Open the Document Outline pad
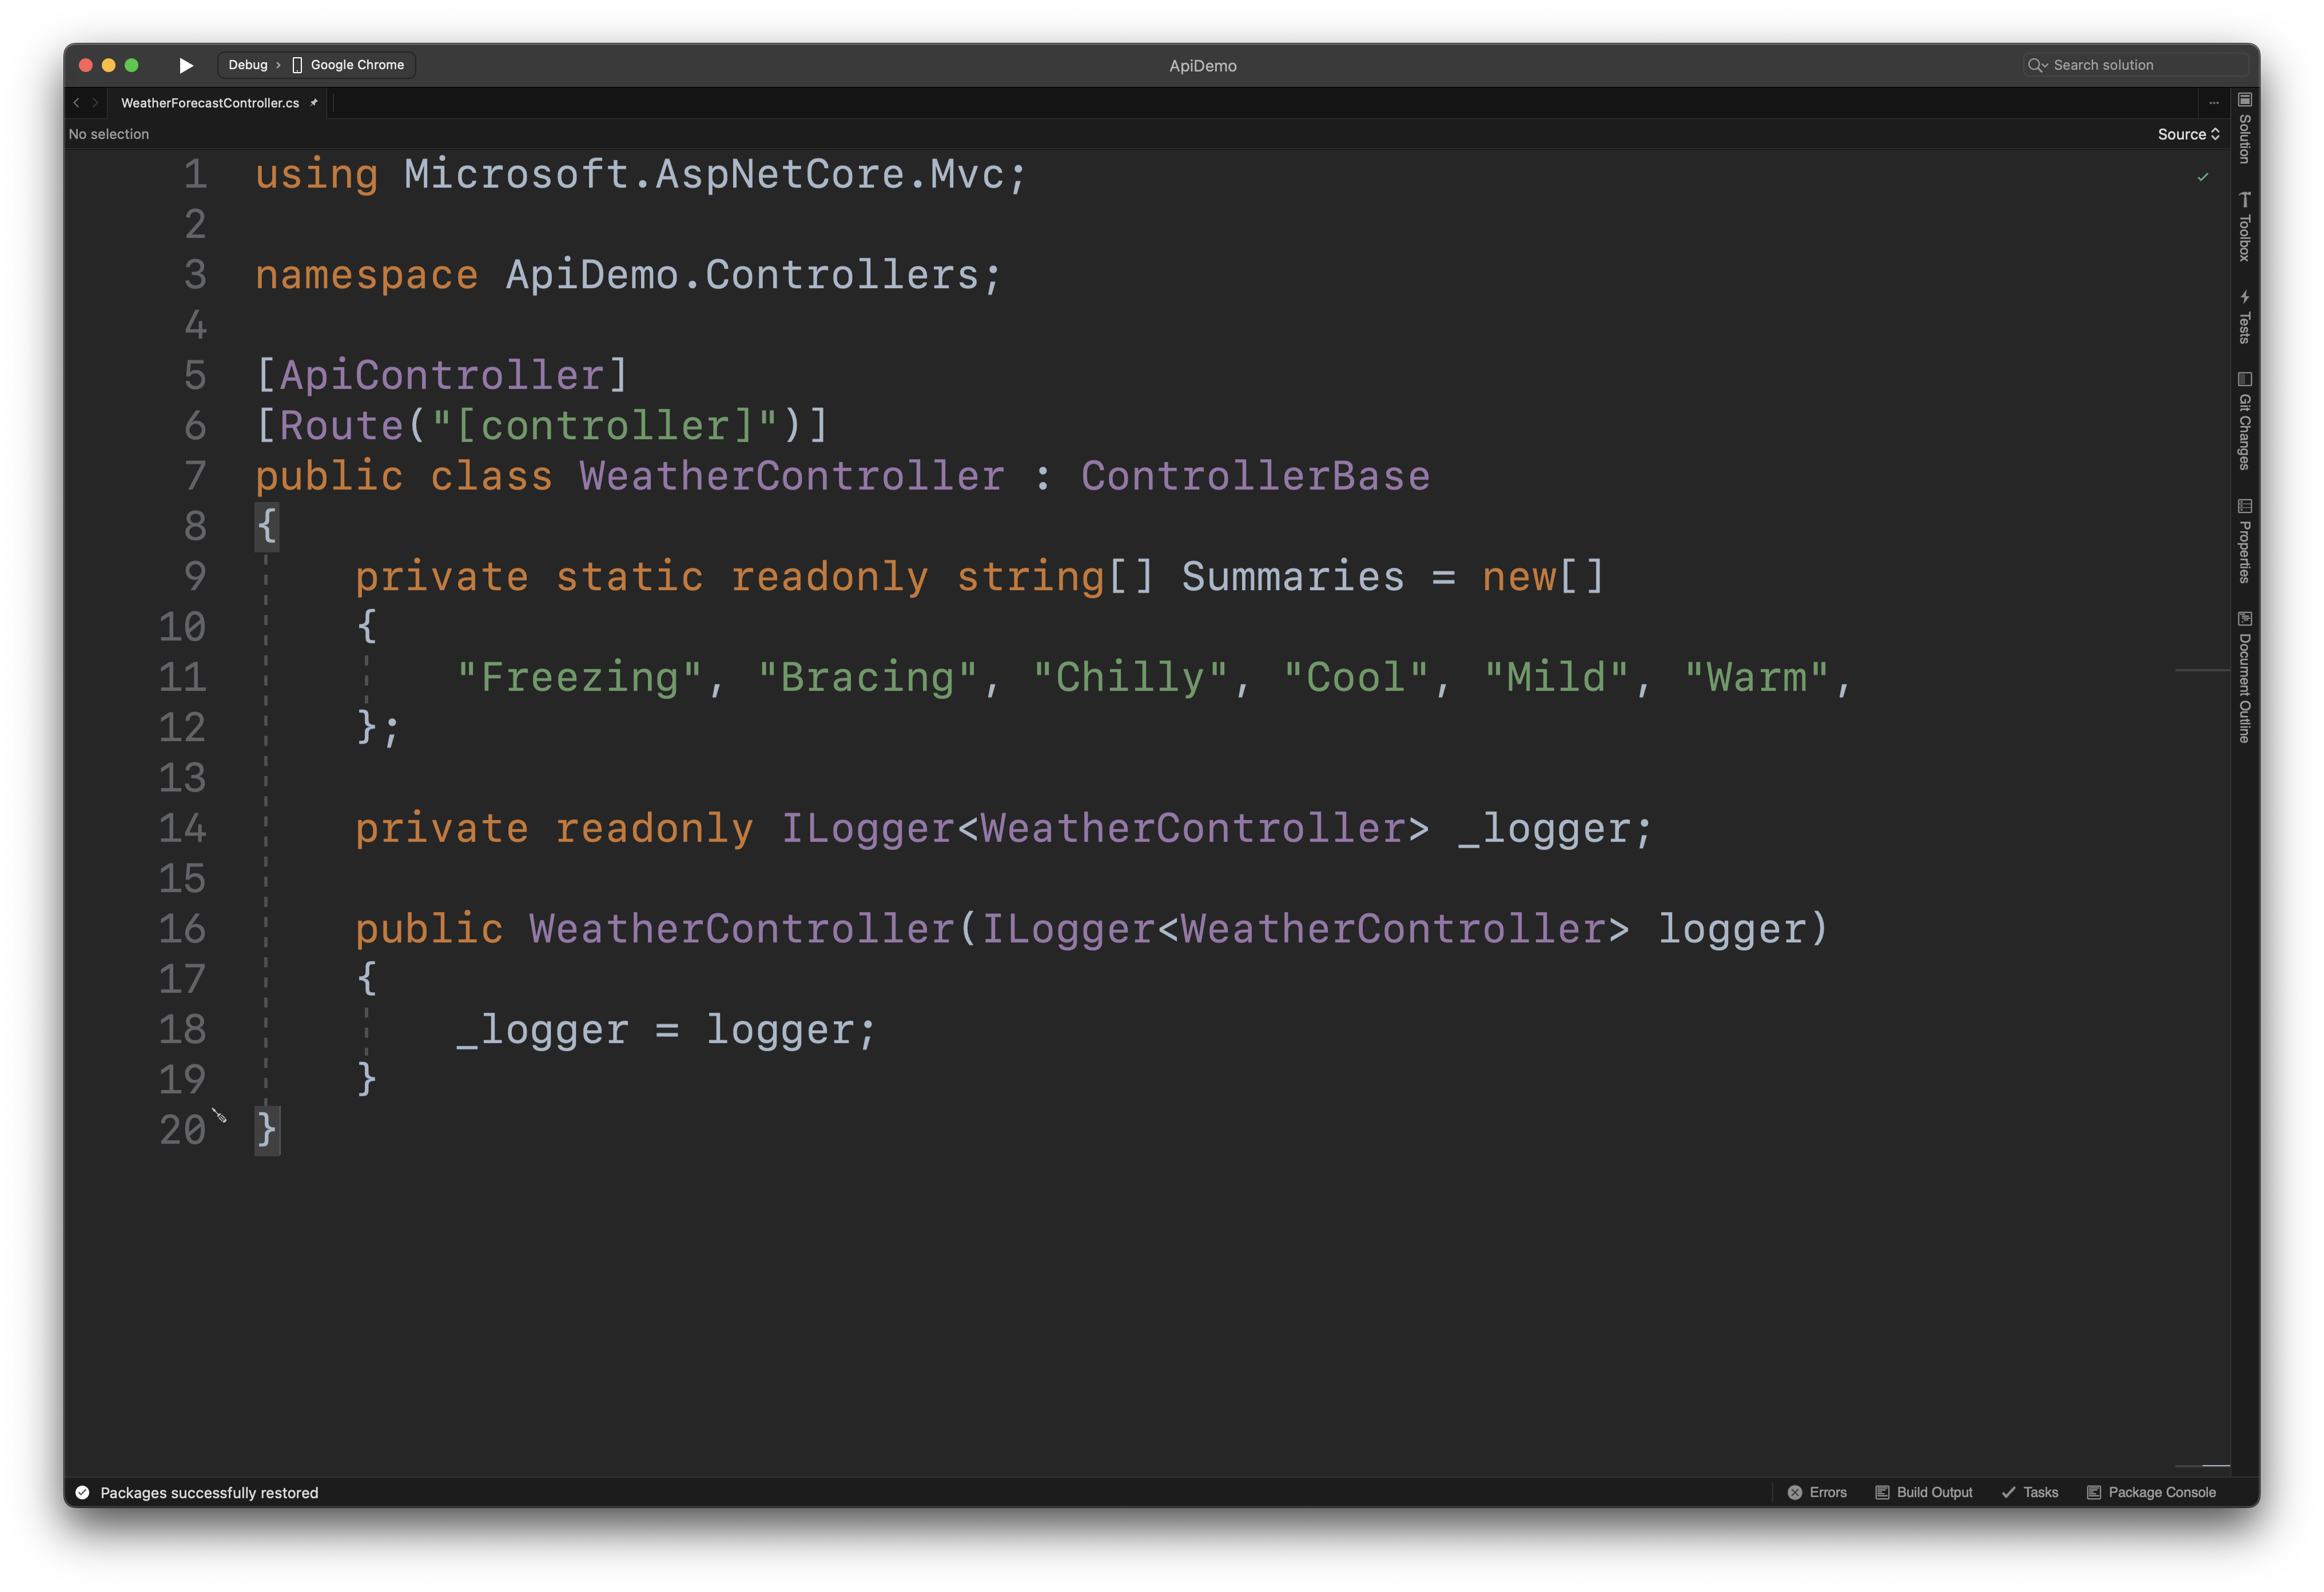This screenshot has width=2324, height=1592. (2245, 677)
